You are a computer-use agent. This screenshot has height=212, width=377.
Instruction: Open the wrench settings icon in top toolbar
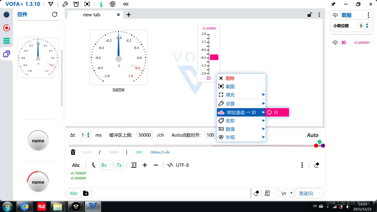point(65,4)
